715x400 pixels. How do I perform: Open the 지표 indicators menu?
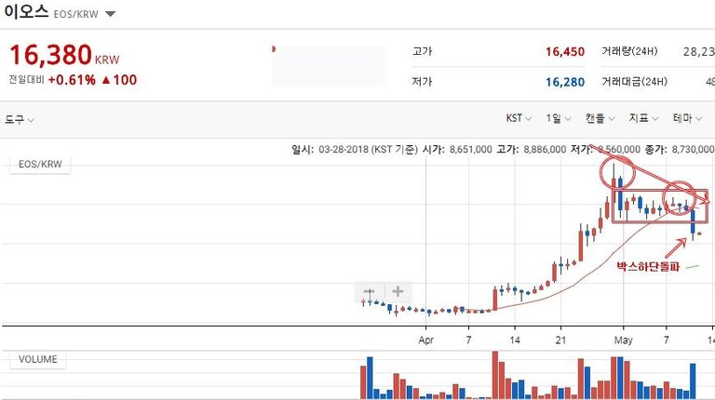(x=643, y=118)
